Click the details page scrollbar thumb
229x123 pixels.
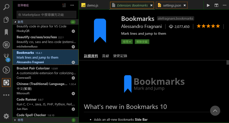(228, 62)
